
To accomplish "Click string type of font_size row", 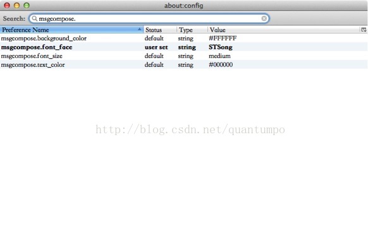I will pos(186,56).
